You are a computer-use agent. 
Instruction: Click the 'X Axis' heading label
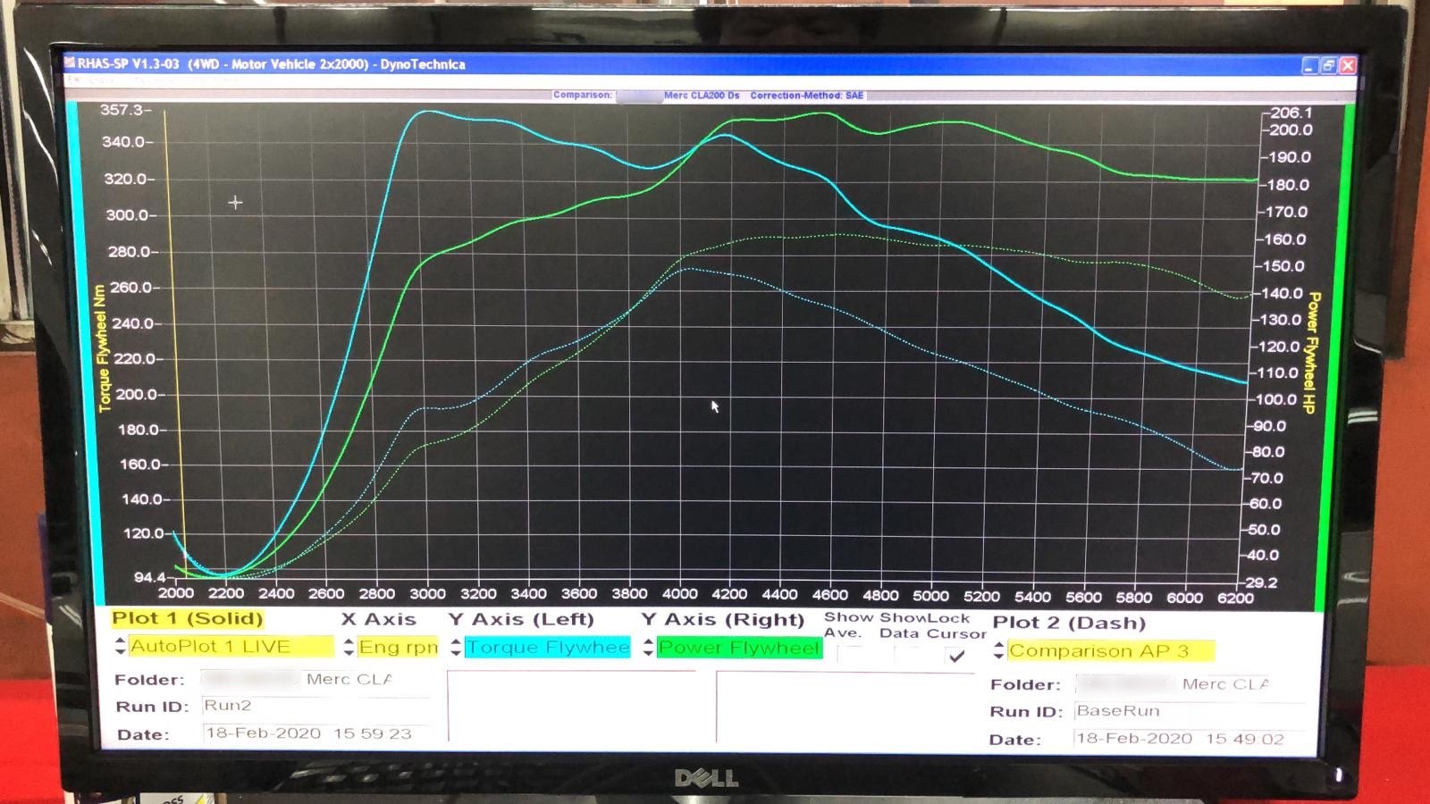pos(379,619)
